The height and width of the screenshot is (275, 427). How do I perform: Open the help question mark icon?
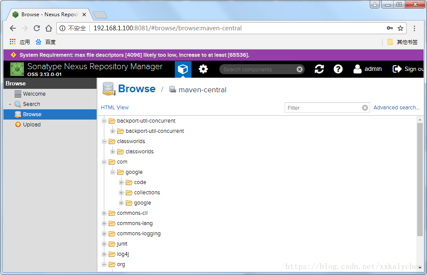click(338, 69)
